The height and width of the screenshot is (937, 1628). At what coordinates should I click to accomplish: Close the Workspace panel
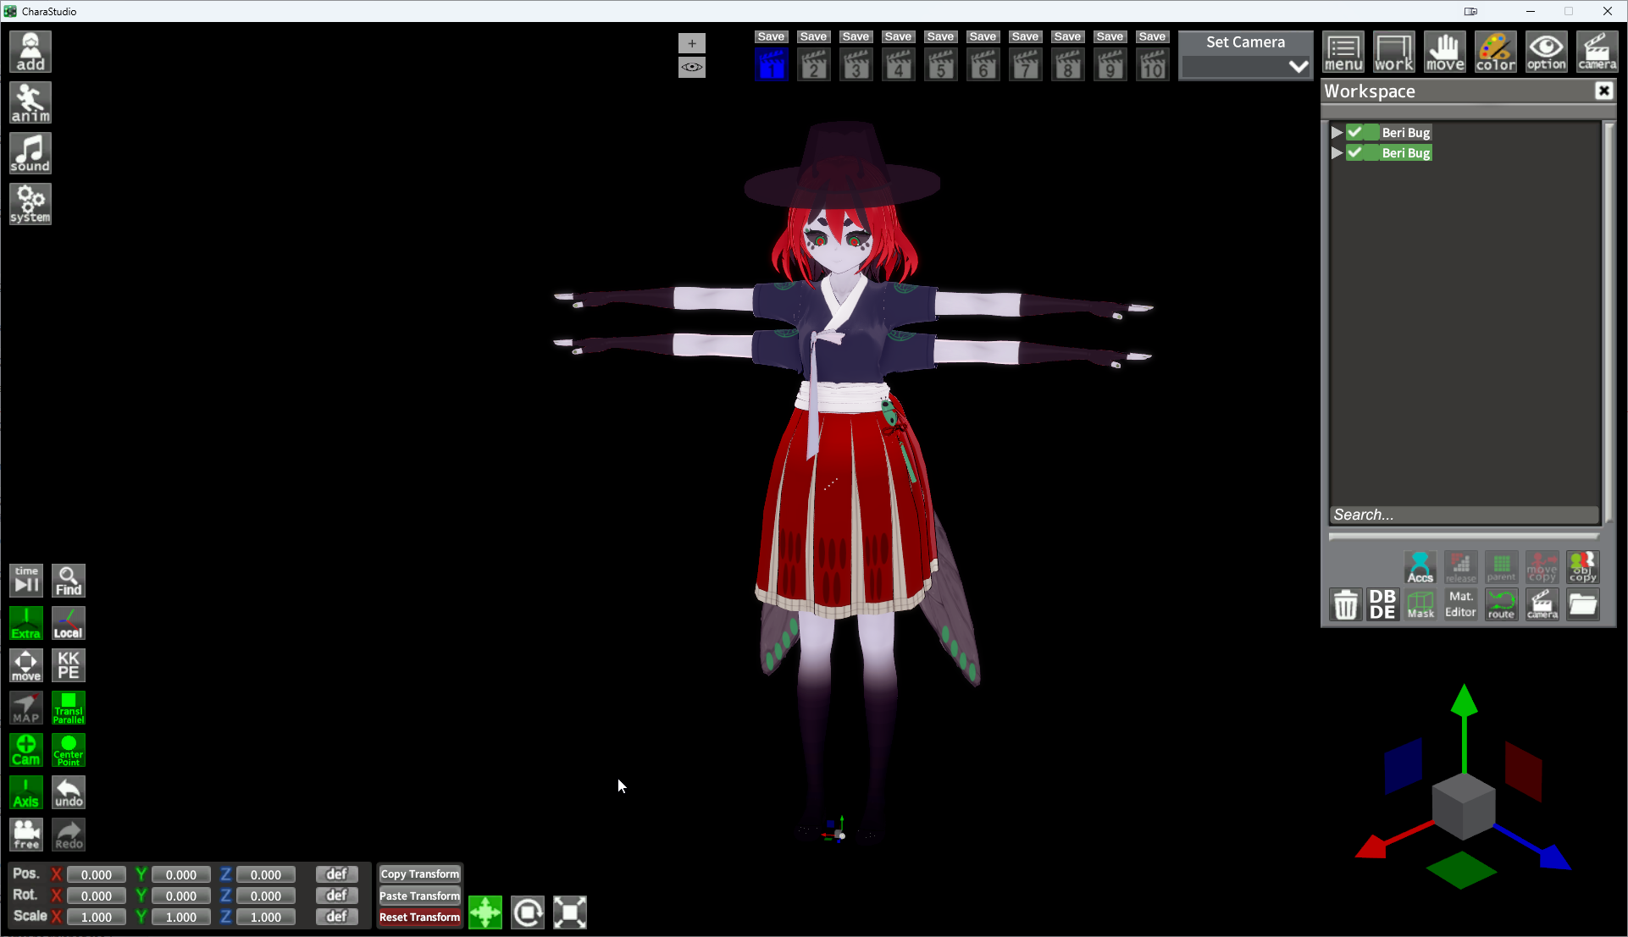coord(1603,91)
